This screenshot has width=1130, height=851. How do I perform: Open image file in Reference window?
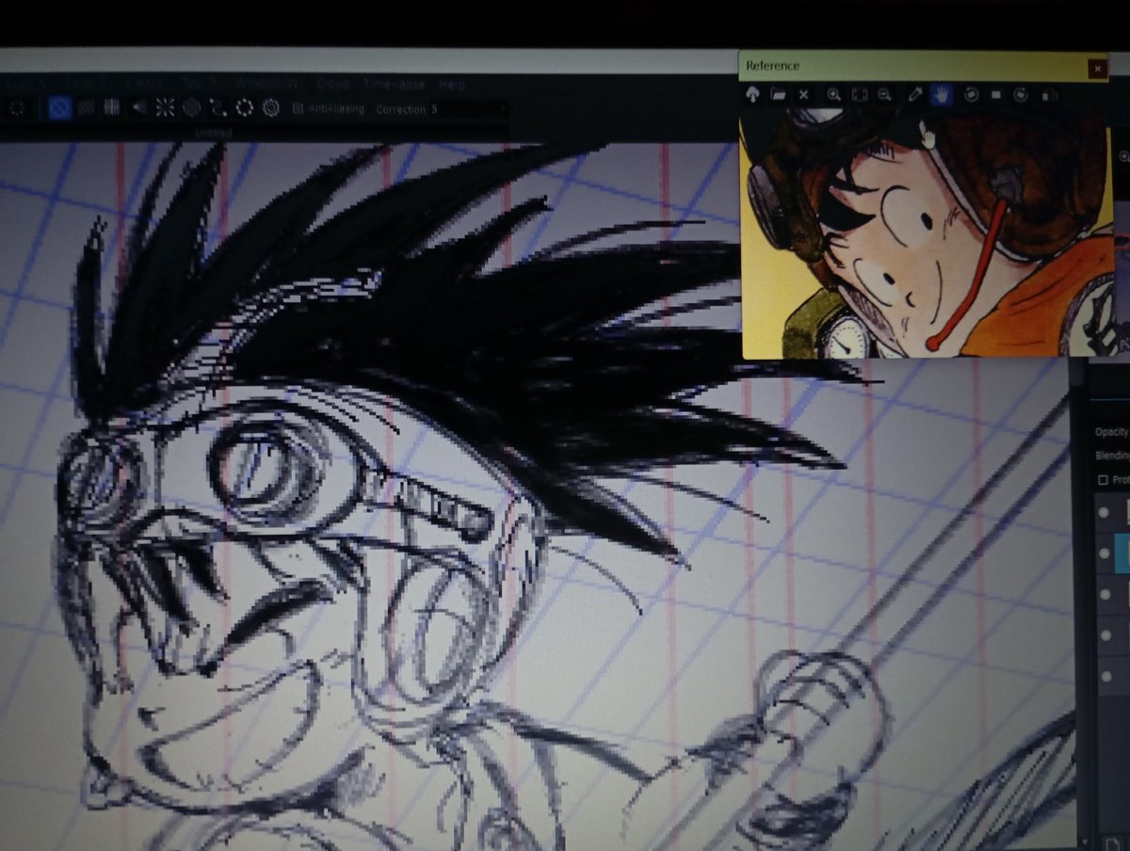[x=778, y=94]
